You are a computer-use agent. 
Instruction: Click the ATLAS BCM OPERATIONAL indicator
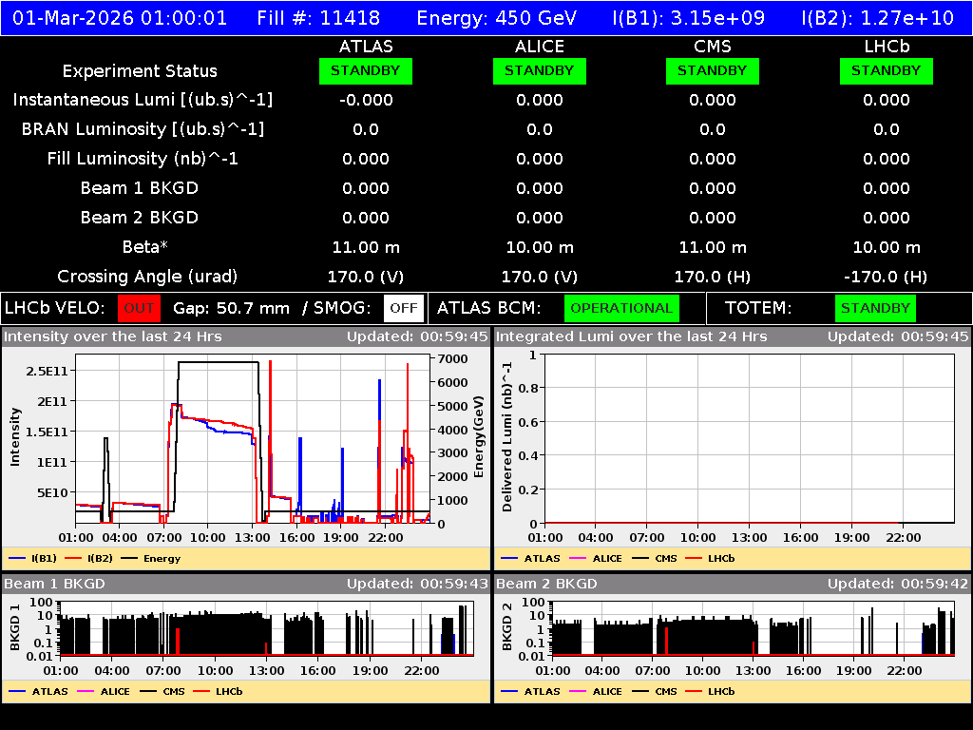(621, 308)
